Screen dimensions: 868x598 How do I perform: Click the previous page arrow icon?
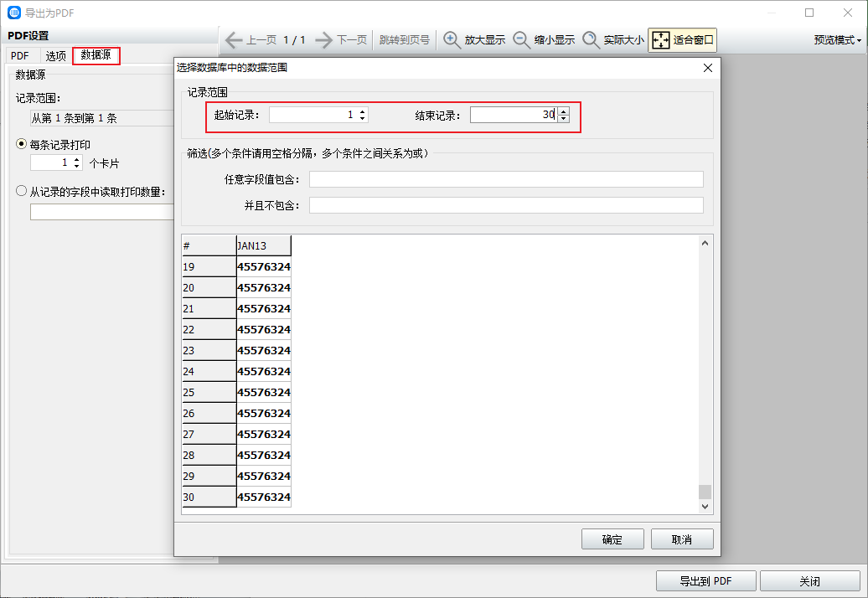[234, 40]
